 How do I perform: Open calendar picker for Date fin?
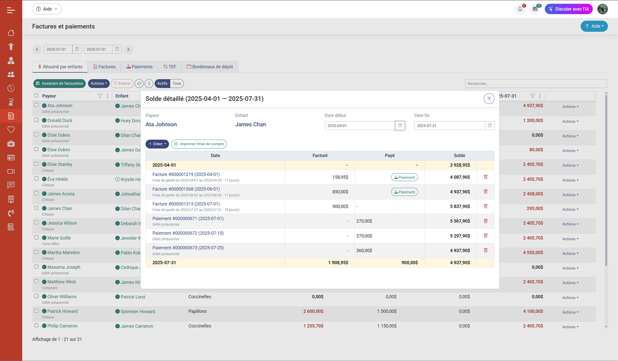[x=490, y=126]
